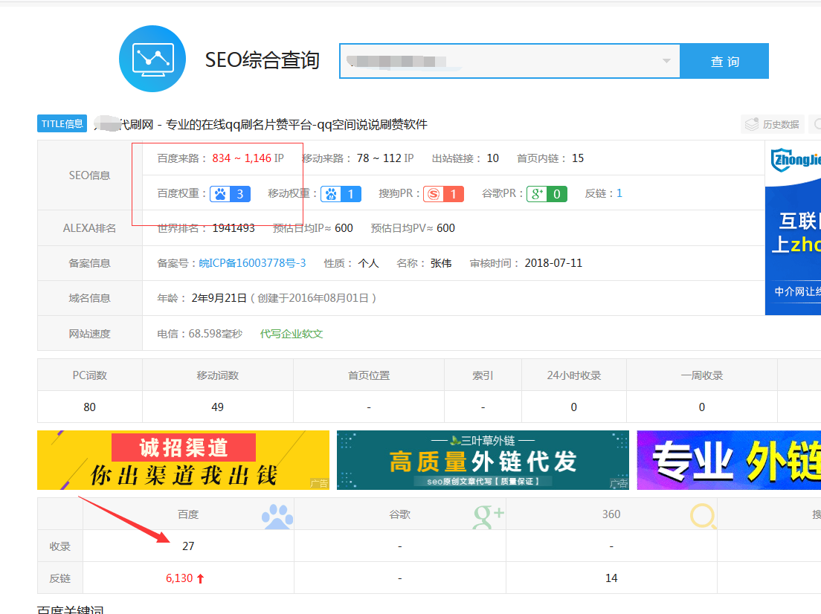Open the 高质量外链代发 green ad banner
821x614 pixels.
click(x=483, y=460)
